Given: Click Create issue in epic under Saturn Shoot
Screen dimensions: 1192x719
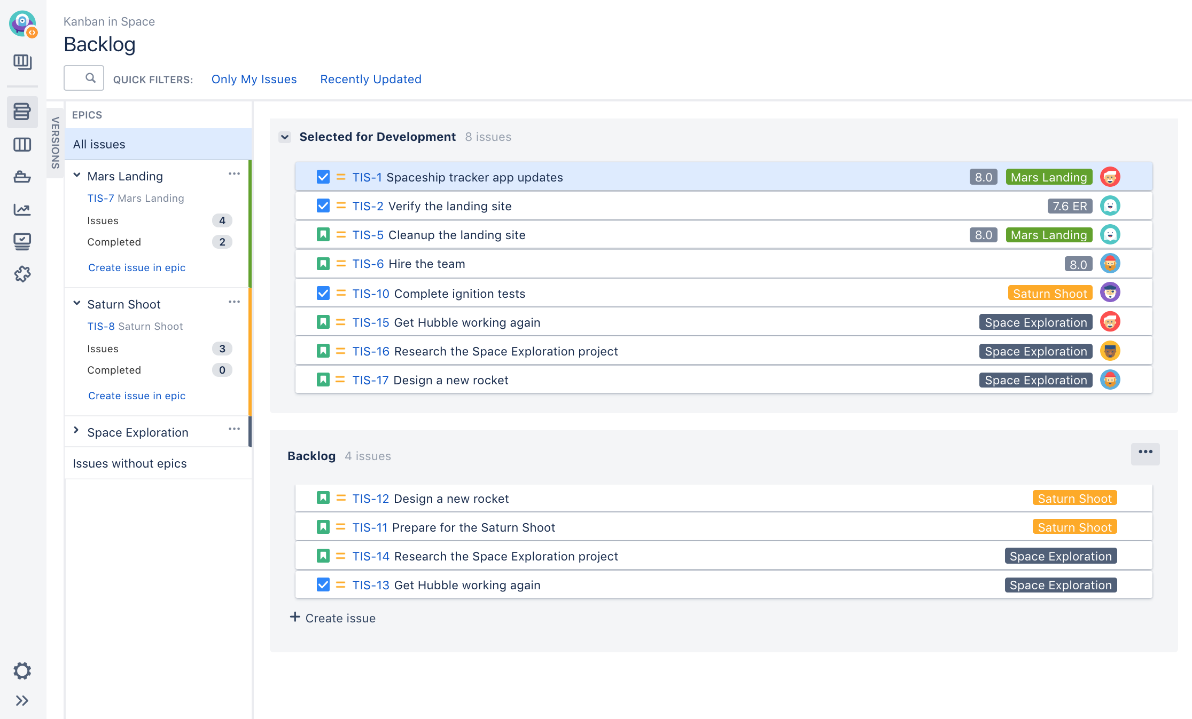Looking at the screenshot, I should [x=135, y=395].
